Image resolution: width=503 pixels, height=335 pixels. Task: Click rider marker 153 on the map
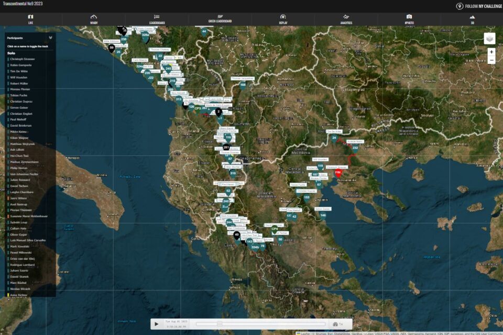pos(307,198)
